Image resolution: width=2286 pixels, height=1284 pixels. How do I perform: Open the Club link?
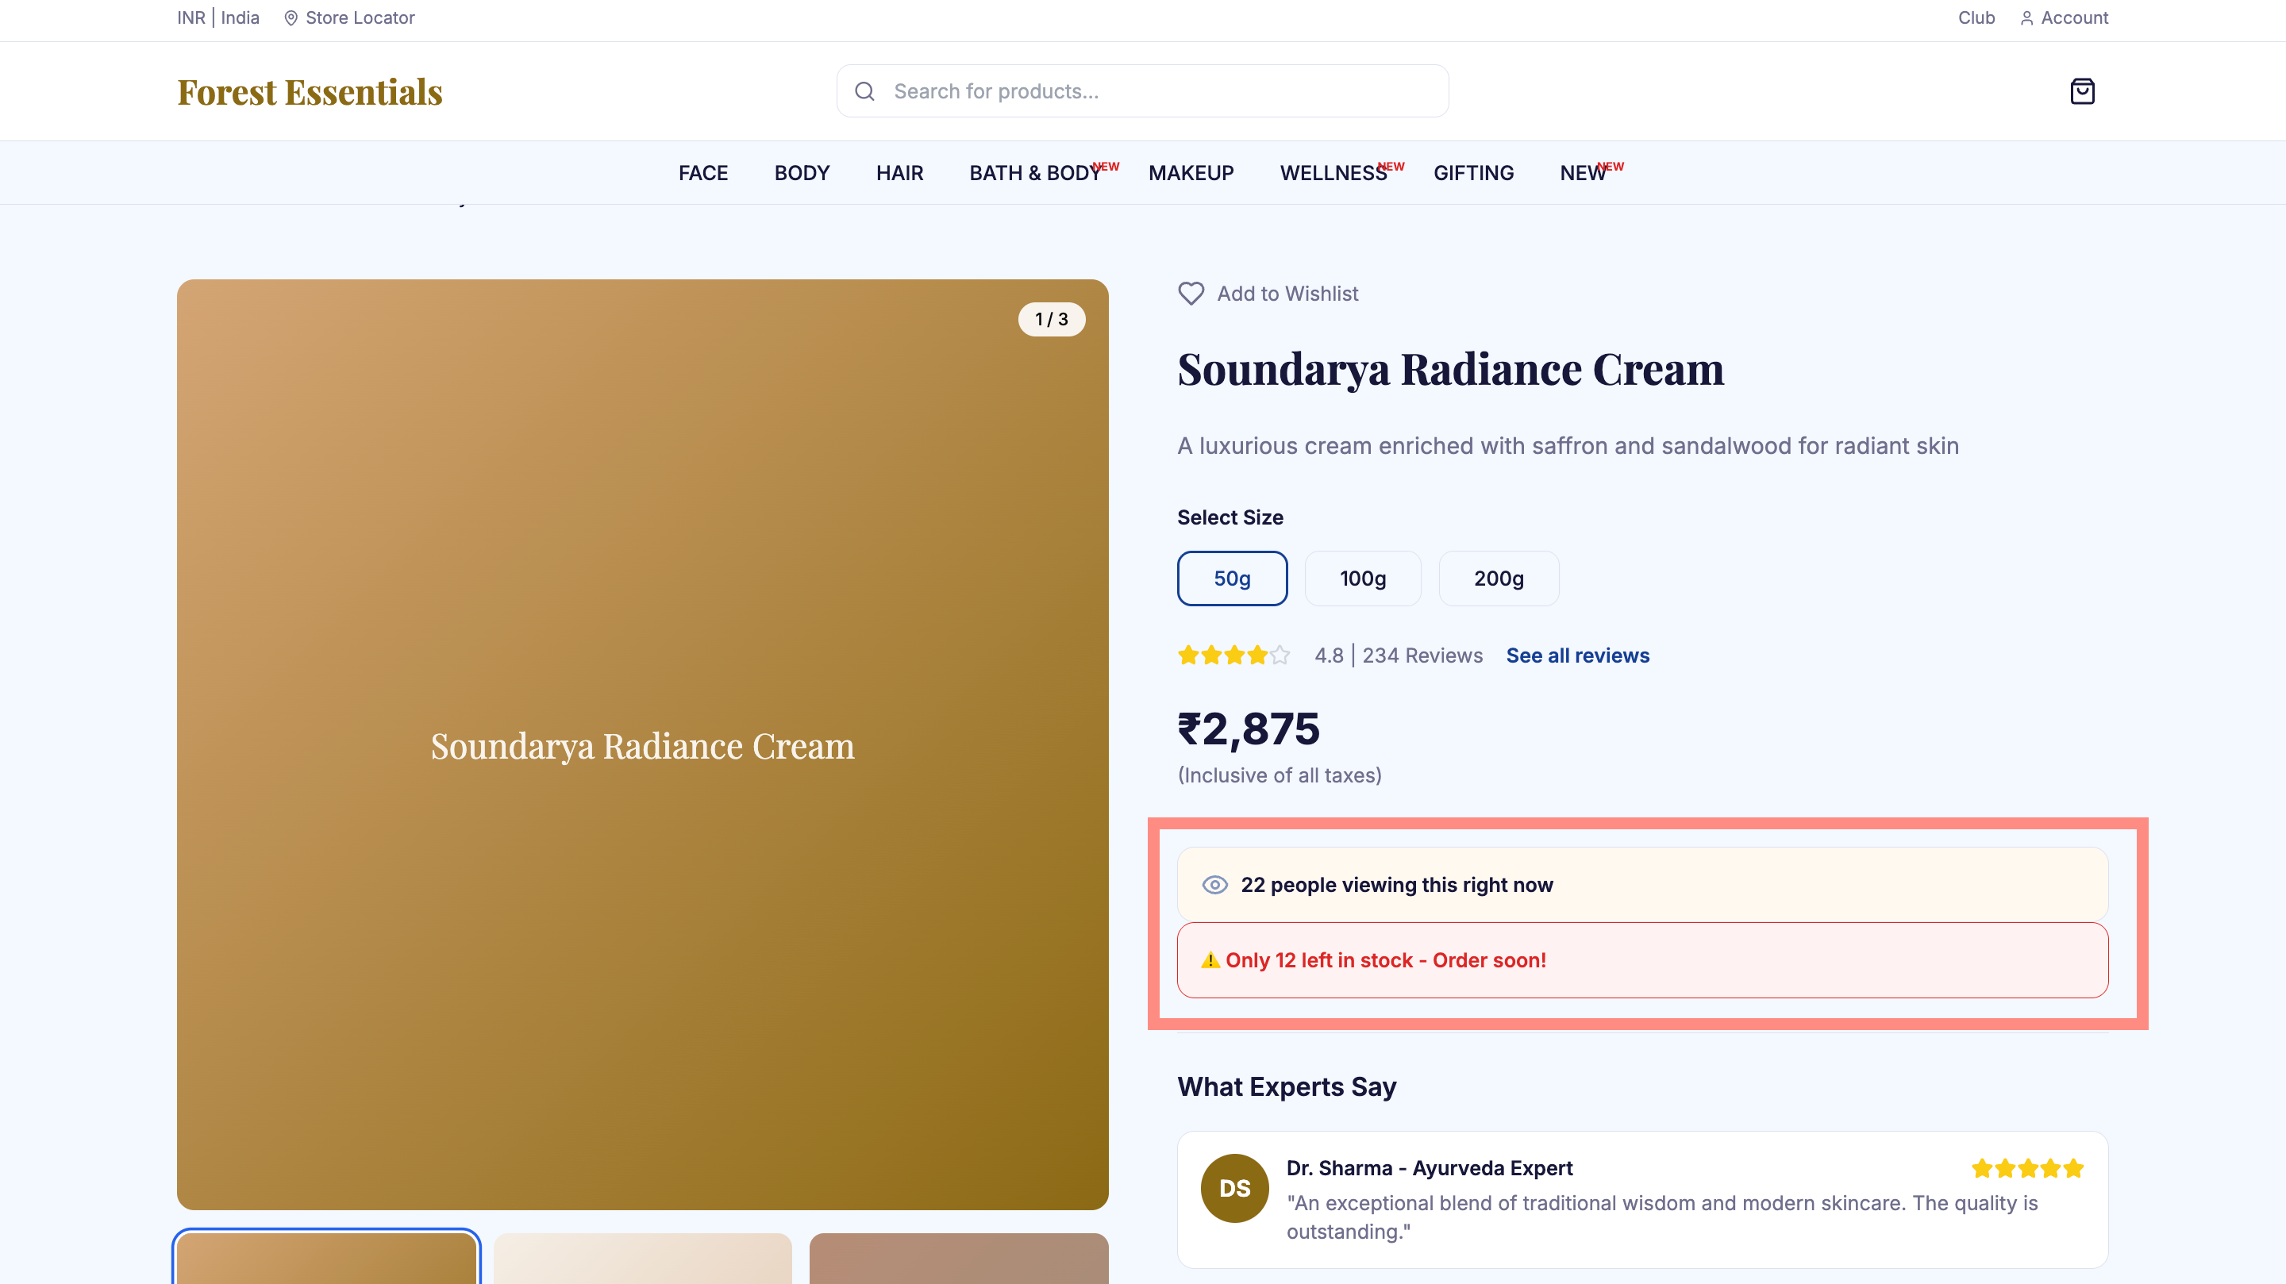1976,17
